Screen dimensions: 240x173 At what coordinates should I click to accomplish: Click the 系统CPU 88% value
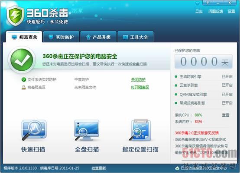[198, 115]
